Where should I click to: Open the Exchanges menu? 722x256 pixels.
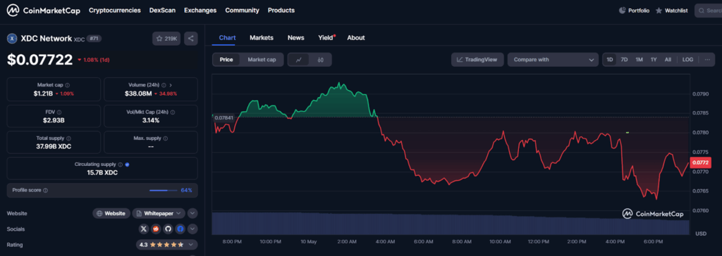click(x=200, y=10)
